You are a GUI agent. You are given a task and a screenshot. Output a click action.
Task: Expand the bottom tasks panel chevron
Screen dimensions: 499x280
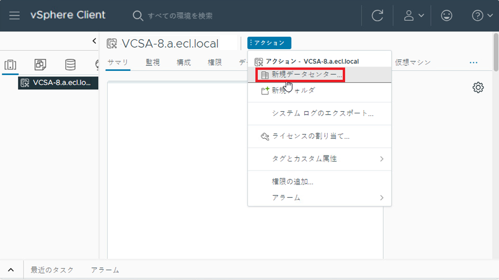11,270
